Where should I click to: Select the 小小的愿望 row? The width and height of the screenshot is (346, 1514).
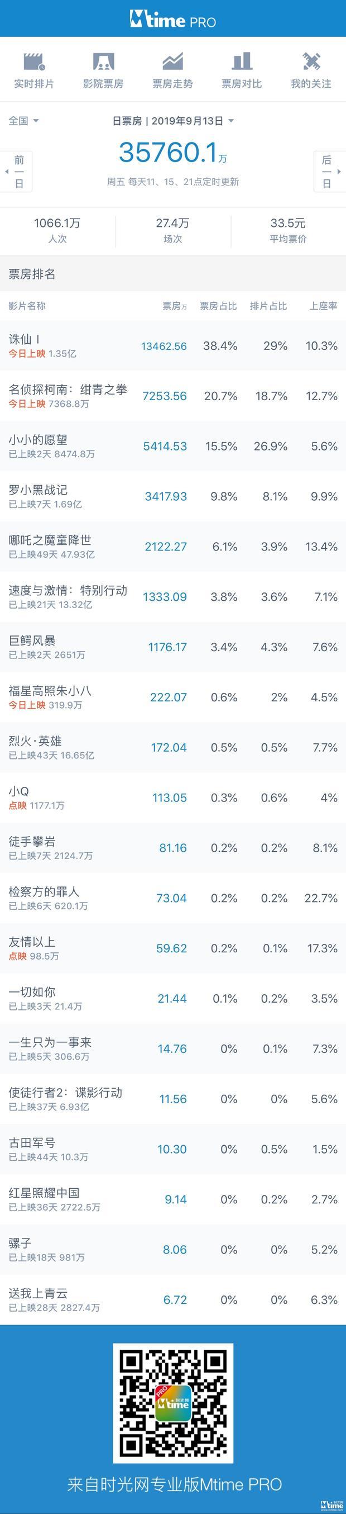[x=173, y=446]
